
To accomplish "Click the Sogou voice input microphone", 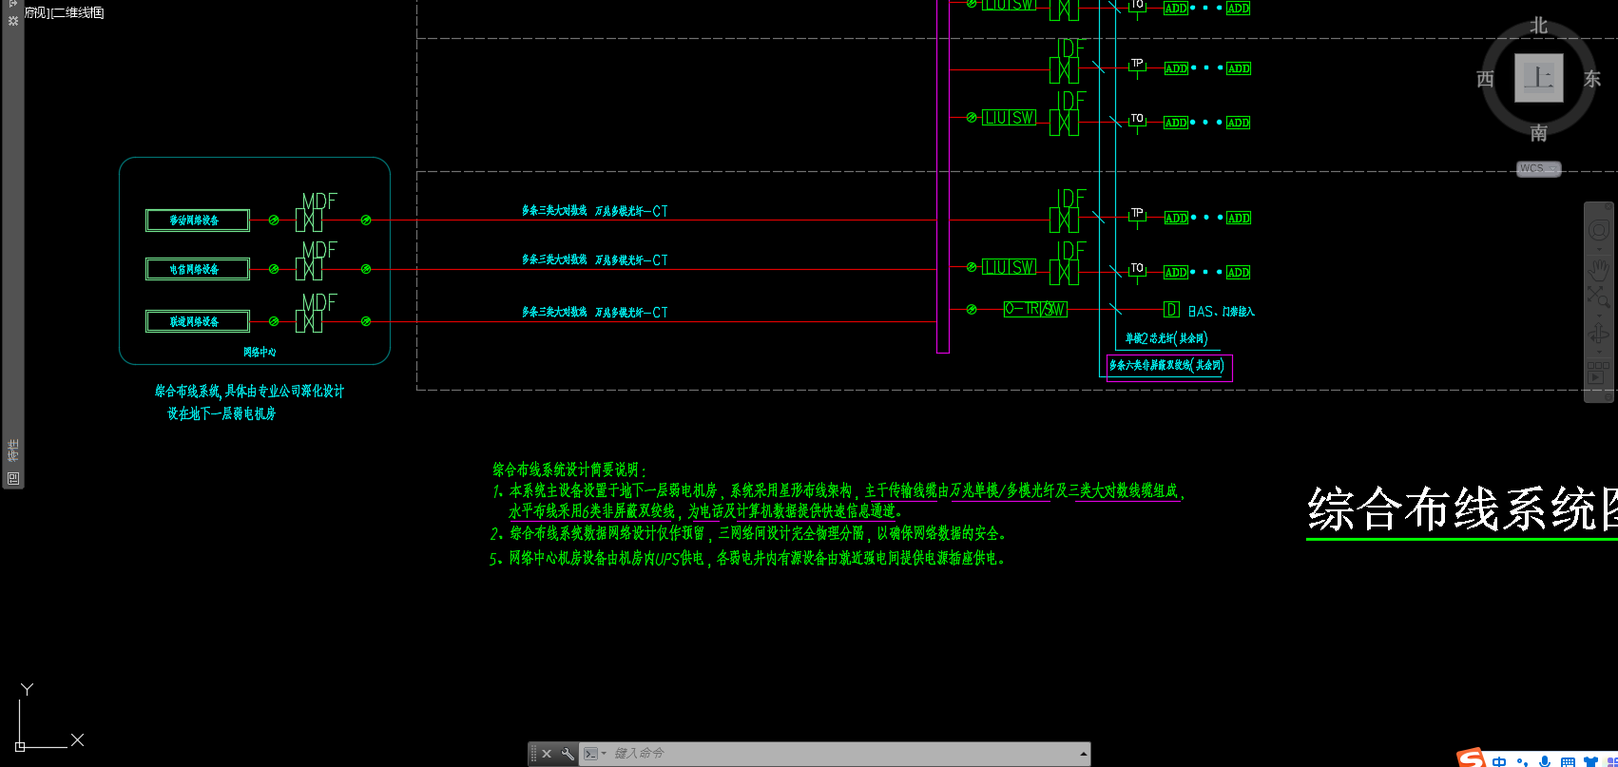I will [1545, 761].
